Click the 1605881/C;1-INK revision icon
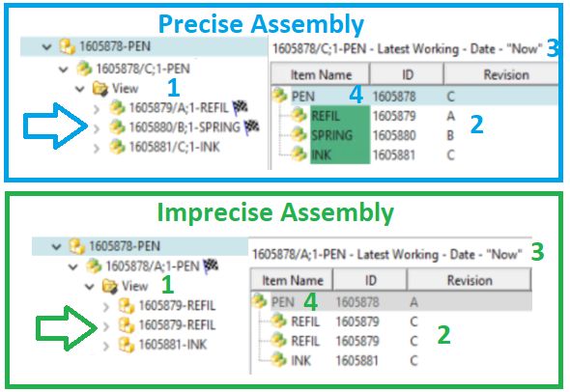 pyautogui.click(x=117, y=147)
